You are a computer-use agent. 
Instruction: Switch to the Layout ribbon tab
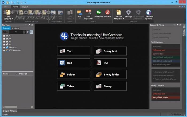coord(25,7)
